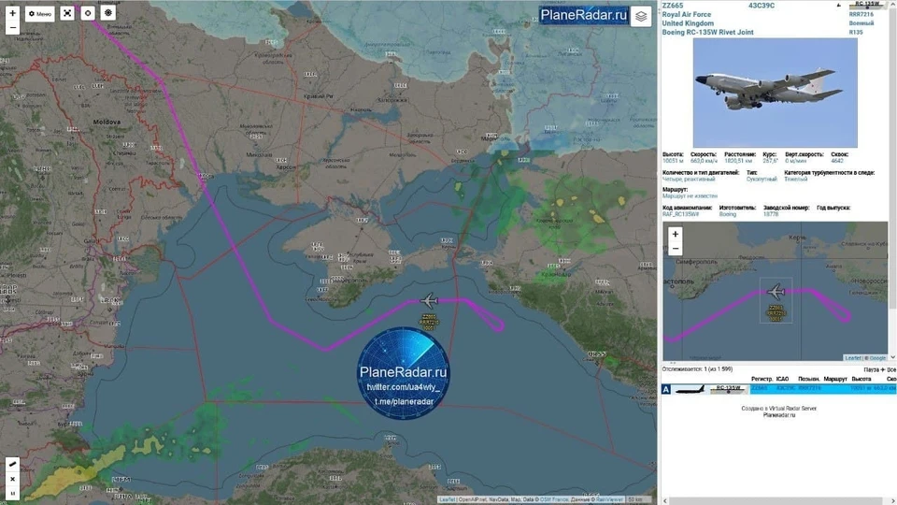Viewport: 897px width, 505px height.
Task: Click the Google attribution on mini map
Action: tap(877, 358)
